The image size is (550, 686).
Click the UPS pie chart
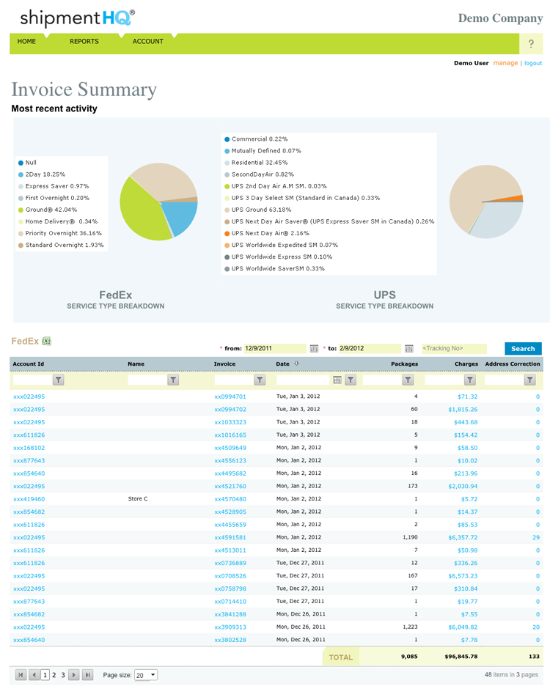pos(486,202)
